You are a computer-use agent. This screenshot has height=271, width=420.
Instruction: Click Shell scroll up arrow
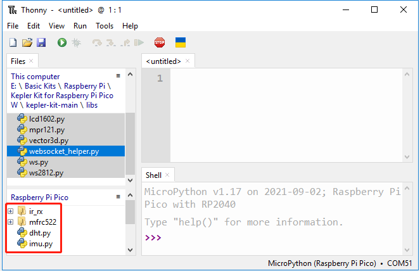[407, 189]
